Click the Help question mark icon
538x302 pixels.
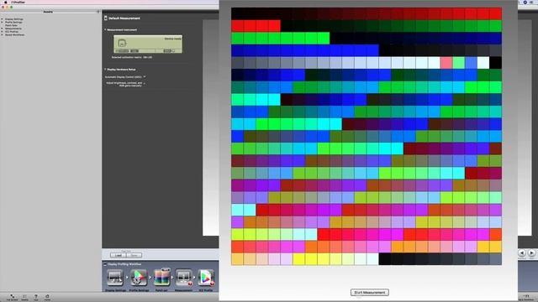(35, 296)
